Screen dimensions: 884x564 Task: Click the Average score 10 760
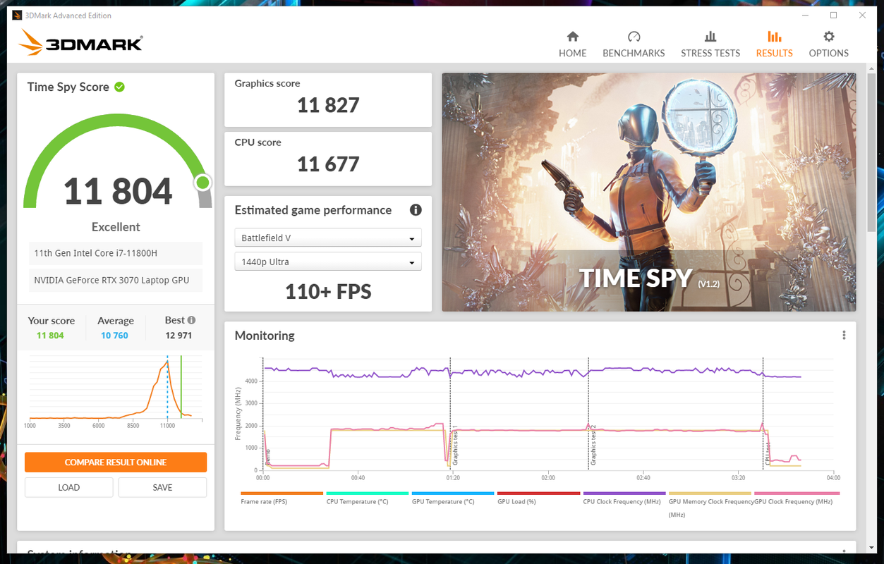114,336
